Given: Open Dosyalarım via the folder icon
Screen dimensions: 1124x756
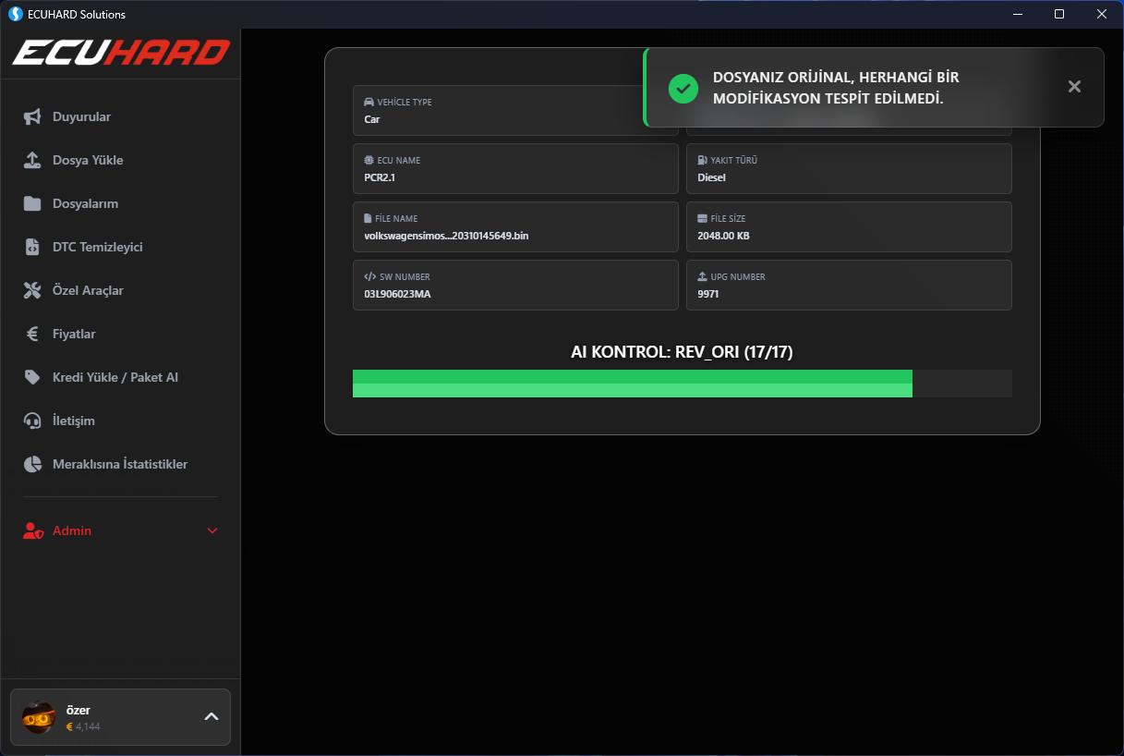Looking at the screenshot, I should [x=32, y=203].
